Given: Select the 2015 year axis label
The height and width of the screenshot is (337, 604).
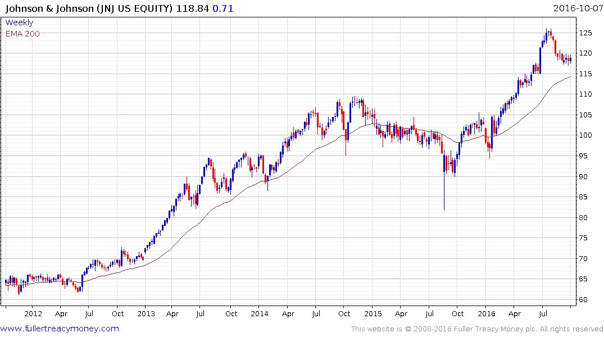Looking at the screenshot, I should point(373,314).
